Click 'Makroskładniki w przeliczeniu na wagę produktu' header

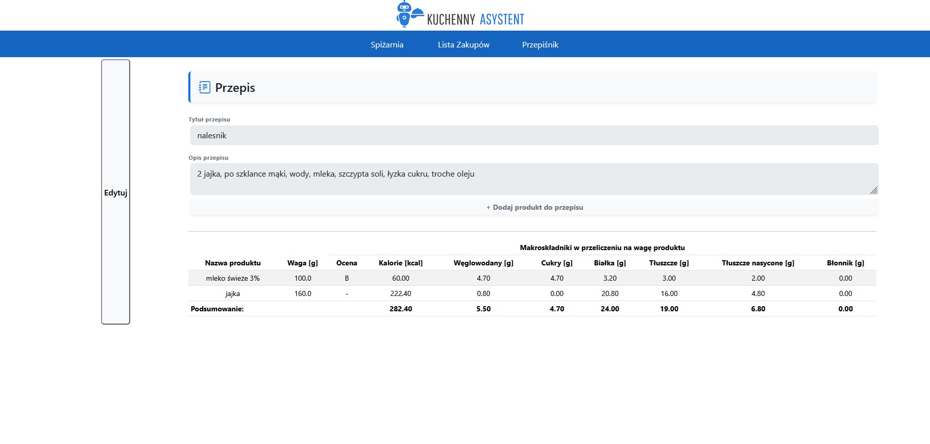pyautogui.click(x=602, y=248)
